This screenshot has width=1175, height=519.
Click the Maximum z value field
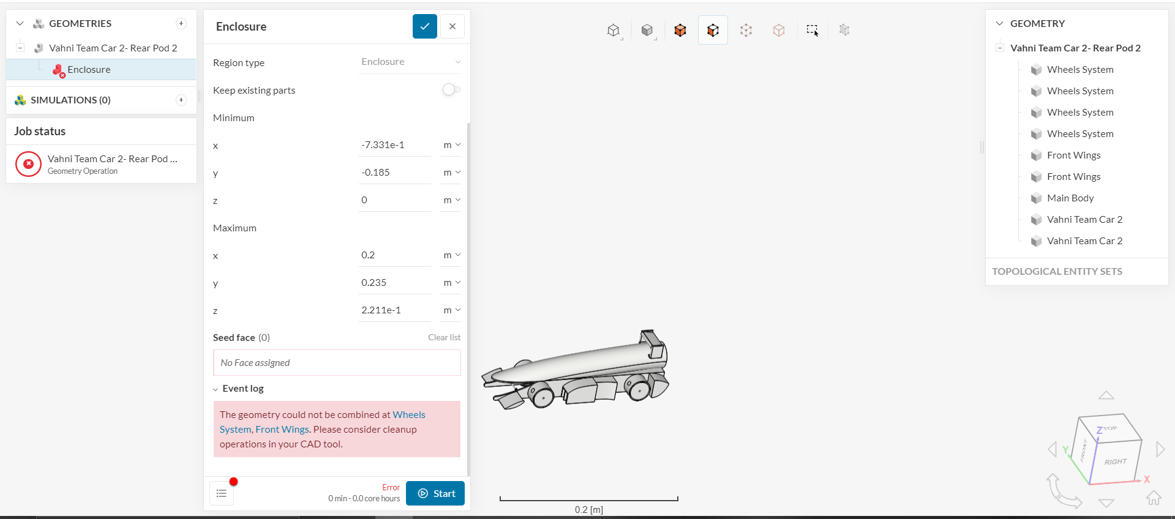pyautogui.click(x=394, y=310)
